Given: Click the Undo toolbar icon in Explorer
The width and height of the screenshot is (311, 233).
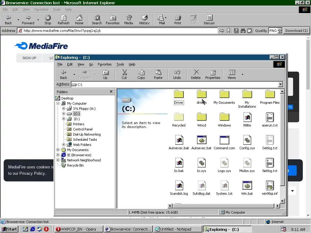Looking at the screenshot, I should click(x=177, y=74).
